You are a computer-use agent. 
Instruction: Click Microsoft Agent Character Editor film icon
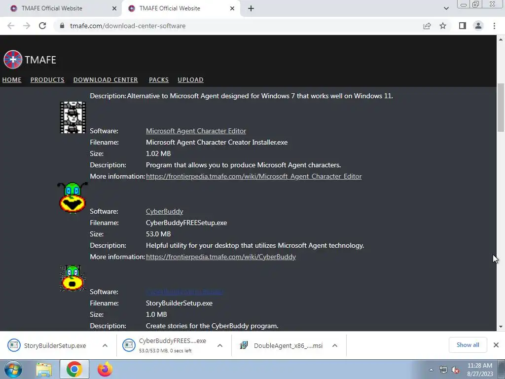click(73, 117)
